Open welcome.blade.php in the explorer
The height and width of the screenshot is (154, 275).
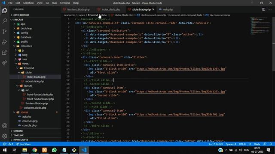35,108
